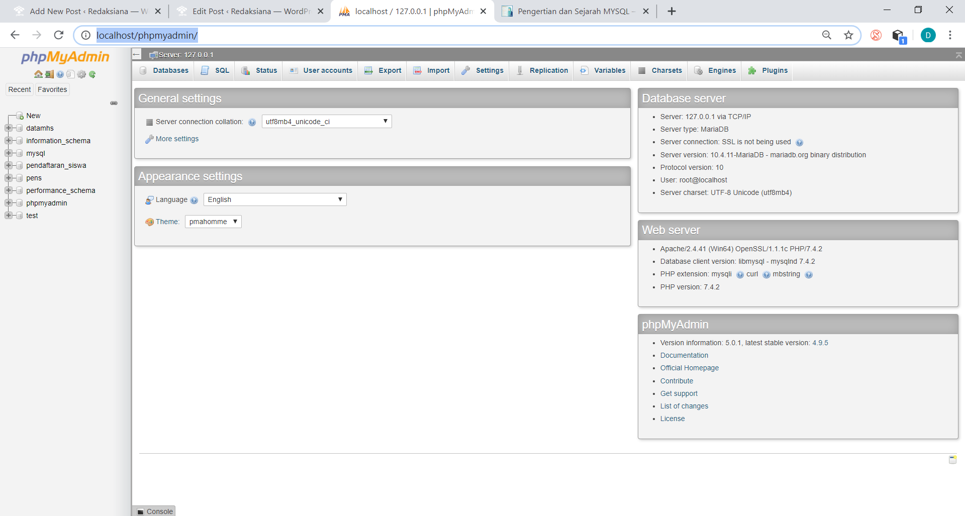Click the Home icon in phpMyAdmin sidebar

38,74
